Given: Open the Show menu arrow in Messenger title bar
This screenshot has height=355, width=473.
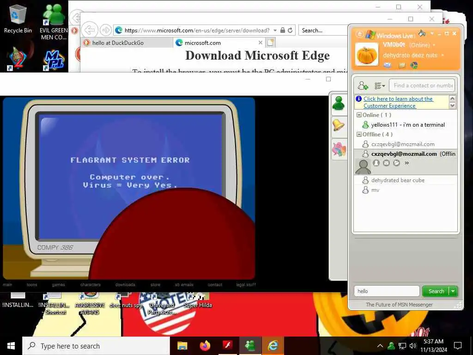Looking at the screenshot, I should pyautogui.click(x=432, y=33).
